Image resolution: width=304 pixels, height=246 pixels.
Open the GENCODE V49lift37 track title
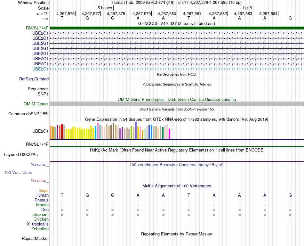pos(176,24)
